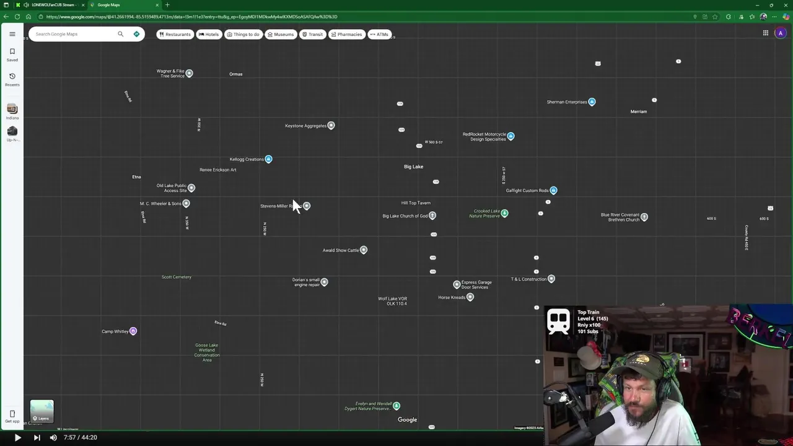Viewport: 793px width, 446px height.
Task: Click the Hill Top Tavern label
Action: (x=416, y=203)
